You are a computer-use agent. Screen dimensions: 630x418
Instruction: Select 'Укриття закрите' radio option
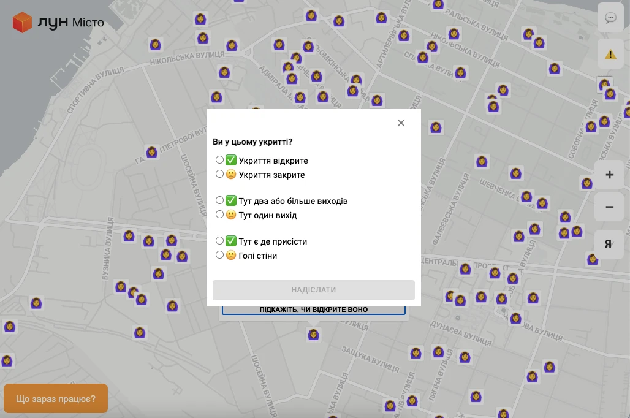click(x=219, y=174)
